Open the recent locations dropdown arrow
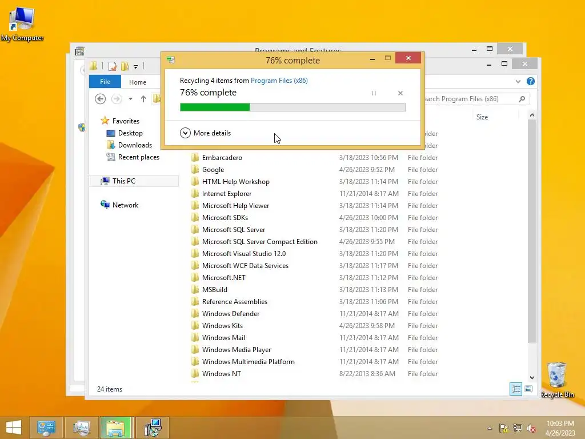 click(x=130, y=99)
